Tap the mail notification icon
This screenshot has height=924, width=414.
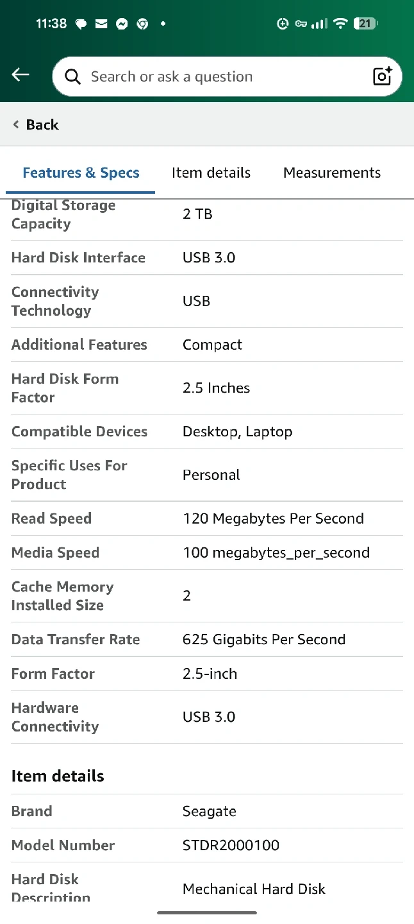coord(101,24)
